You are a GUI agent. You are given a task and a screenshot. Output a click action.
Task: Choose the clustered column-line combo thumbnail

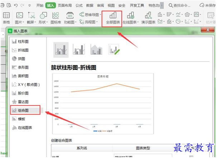pyautogui.click(x=61, y=50)
